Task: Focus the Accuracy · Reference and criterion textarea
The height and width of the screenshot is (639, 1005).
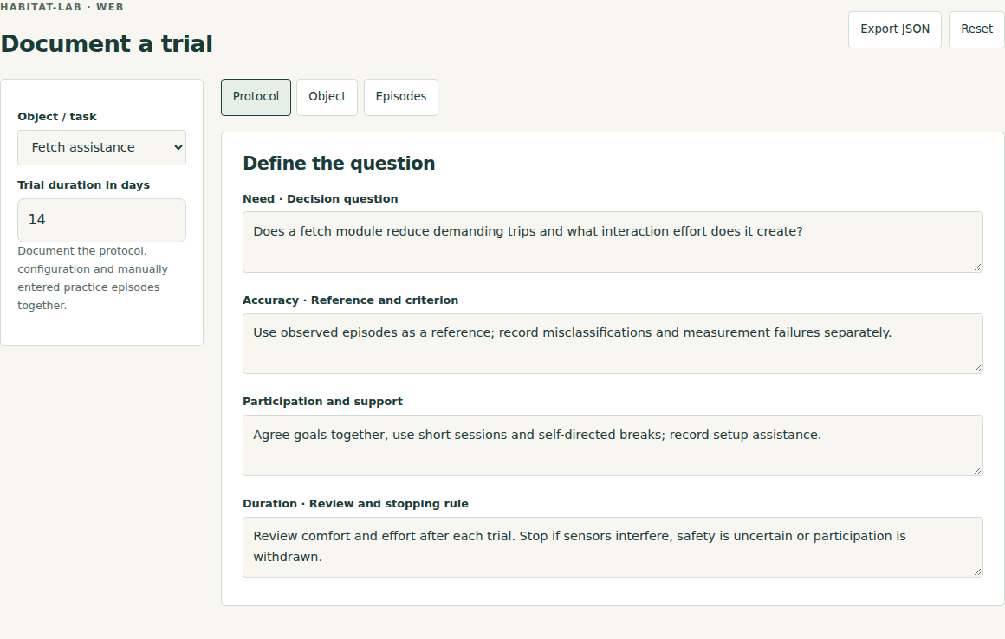Action: (x=613, y=344)
